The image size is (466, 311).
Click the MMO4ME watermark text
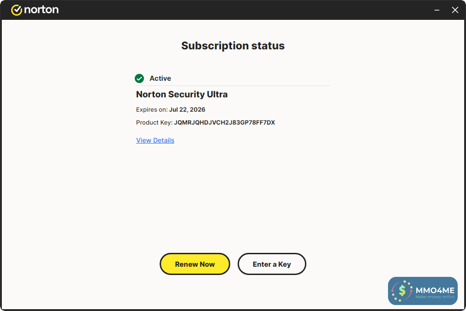pos(435,290)
